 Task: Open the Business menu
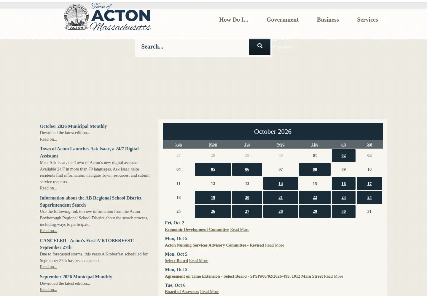[x=328, y=20]
